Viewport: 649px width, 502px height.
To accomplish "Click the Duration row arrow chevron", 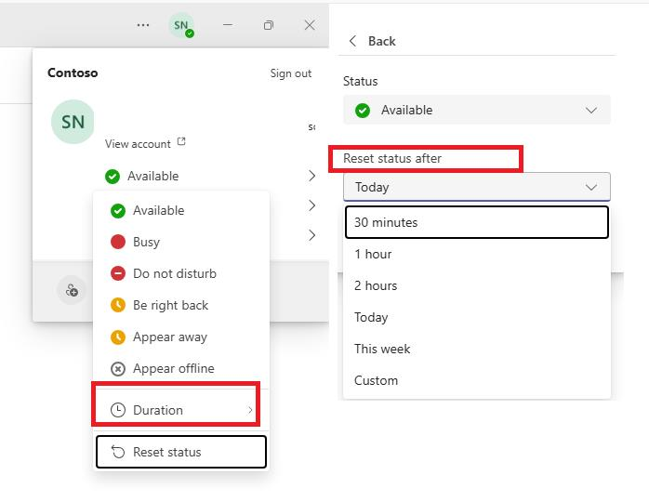I will [x=250, y=410].
